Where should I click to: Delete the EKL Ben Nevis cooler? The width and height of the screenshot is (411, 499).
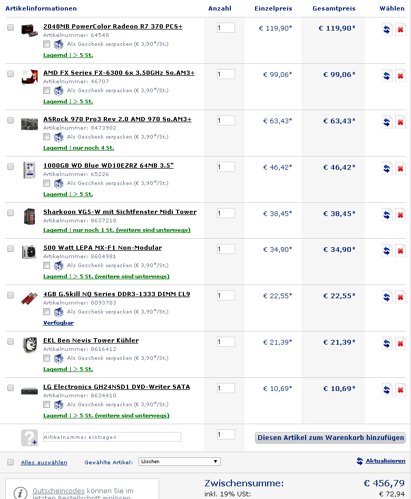[x=400, y=344]
